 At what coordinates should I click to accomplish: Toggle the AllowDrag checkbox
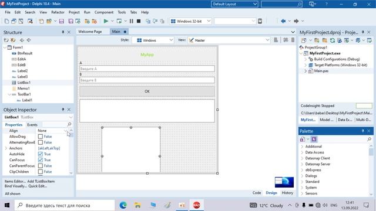pyautogui.click(x=41, y=137)
